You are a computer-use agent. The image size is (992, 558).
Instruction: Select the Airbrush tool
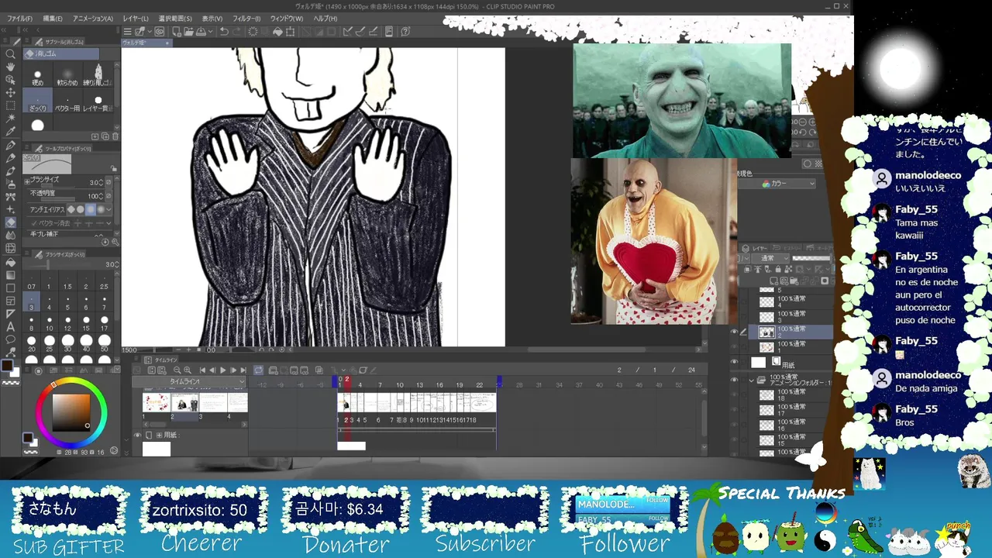click(11, 184)
